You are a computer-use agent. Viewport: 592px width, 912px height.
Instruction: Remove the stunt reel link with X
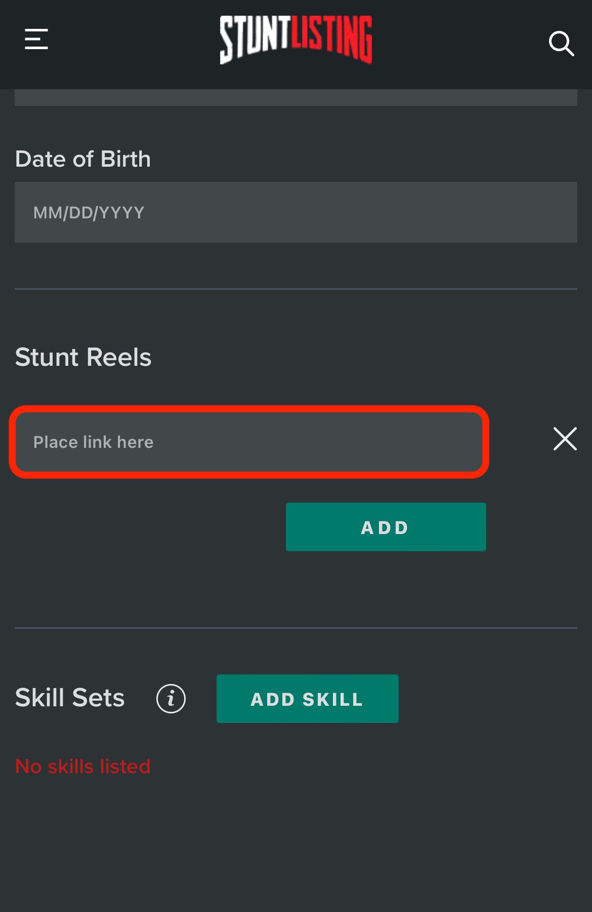coord(565,439)
